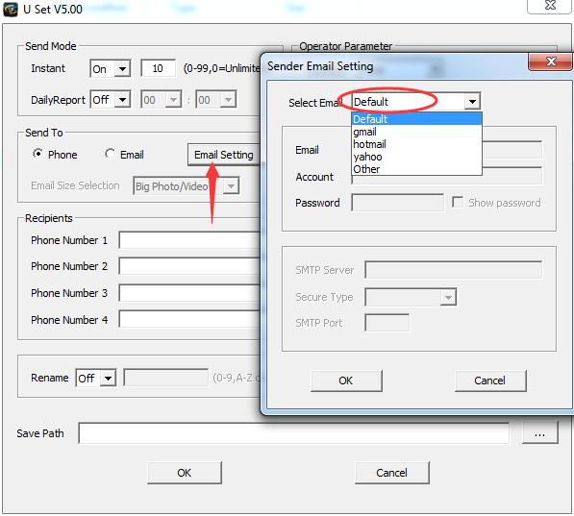The image size is (574, 516).
Task: Click the Phone Number 3 field
Action: click(x=189, y=293)
